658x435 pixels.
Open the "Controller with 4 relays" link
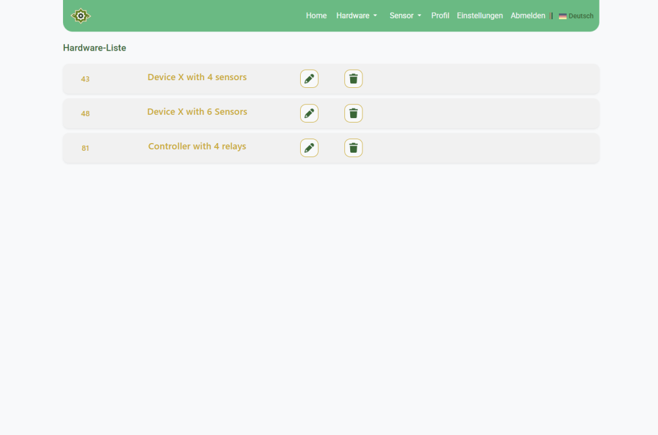coord(197,146)
